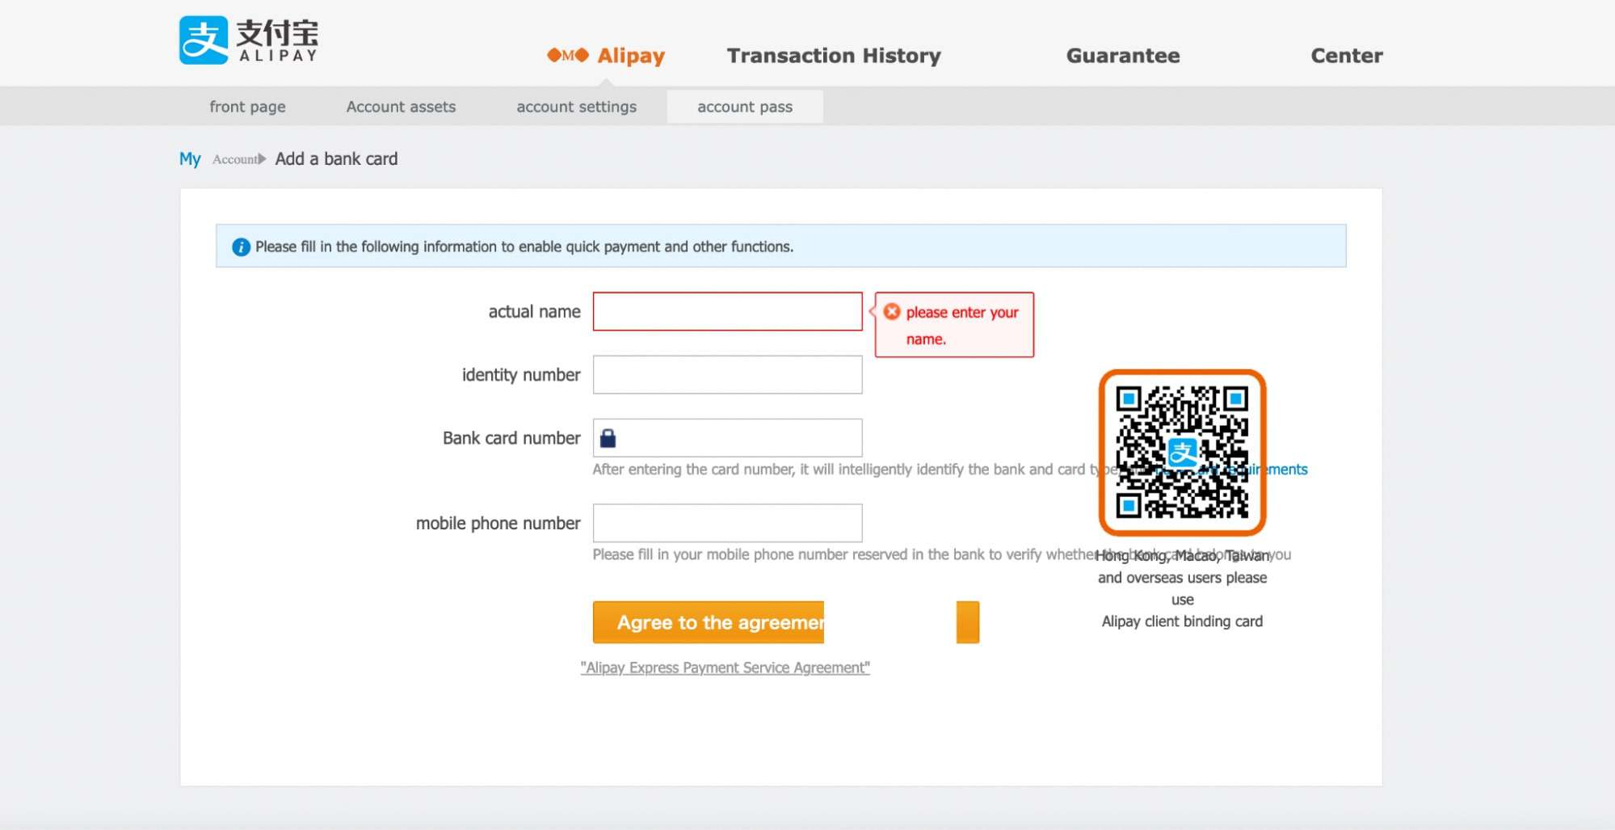Image resolution: width=1615 pixels, height=830 pixels.
Task: Open the Alipay Express Payment Service Agreement link
Action: click(725, 668)
